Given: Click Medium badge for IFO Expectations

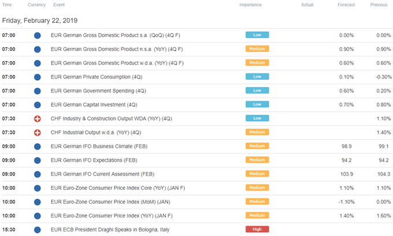Looking at the screenshot, I should [x=257, y=160].
